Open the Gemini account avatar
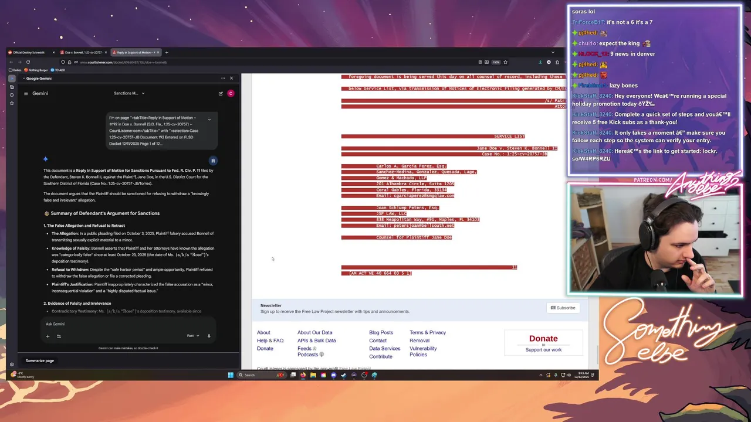Viewport: 751px width, 422px height. pyautogui.click(x=231, y=93)
